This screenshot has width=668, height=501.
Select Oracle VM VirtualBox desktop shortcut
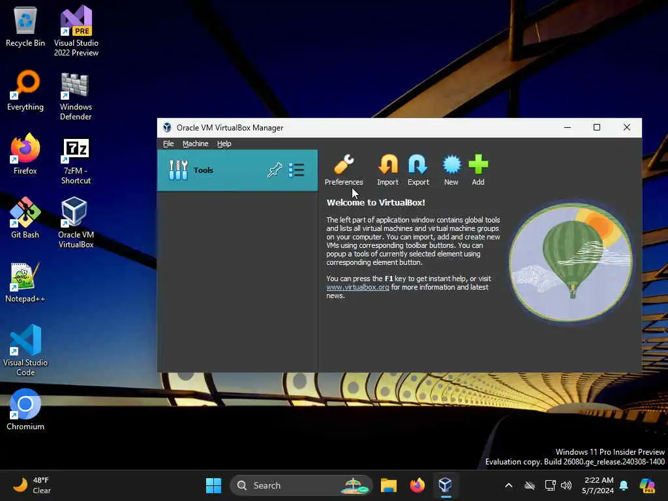click(x=76, y=222)
